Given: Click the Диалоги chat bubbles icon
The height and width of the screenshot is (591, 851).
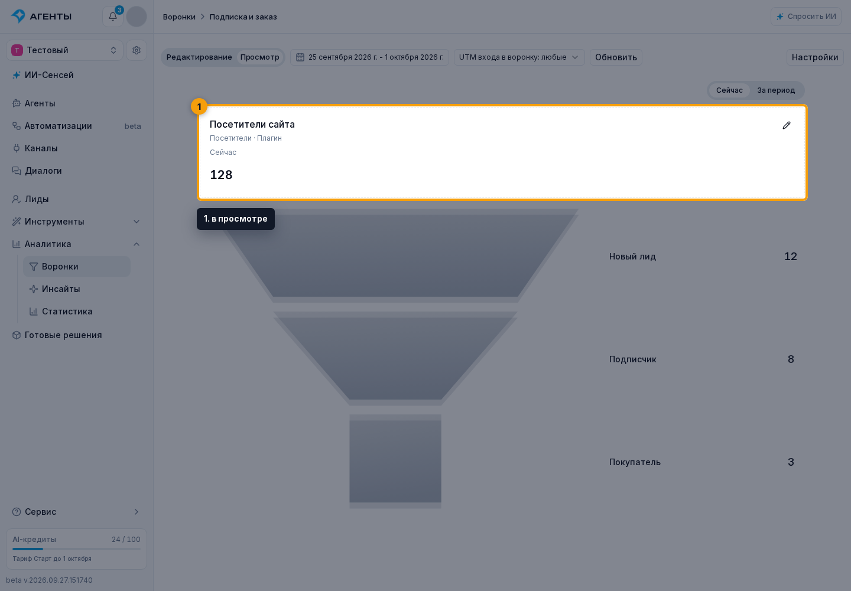Looking at the screenshot, I should coord(17,171).
